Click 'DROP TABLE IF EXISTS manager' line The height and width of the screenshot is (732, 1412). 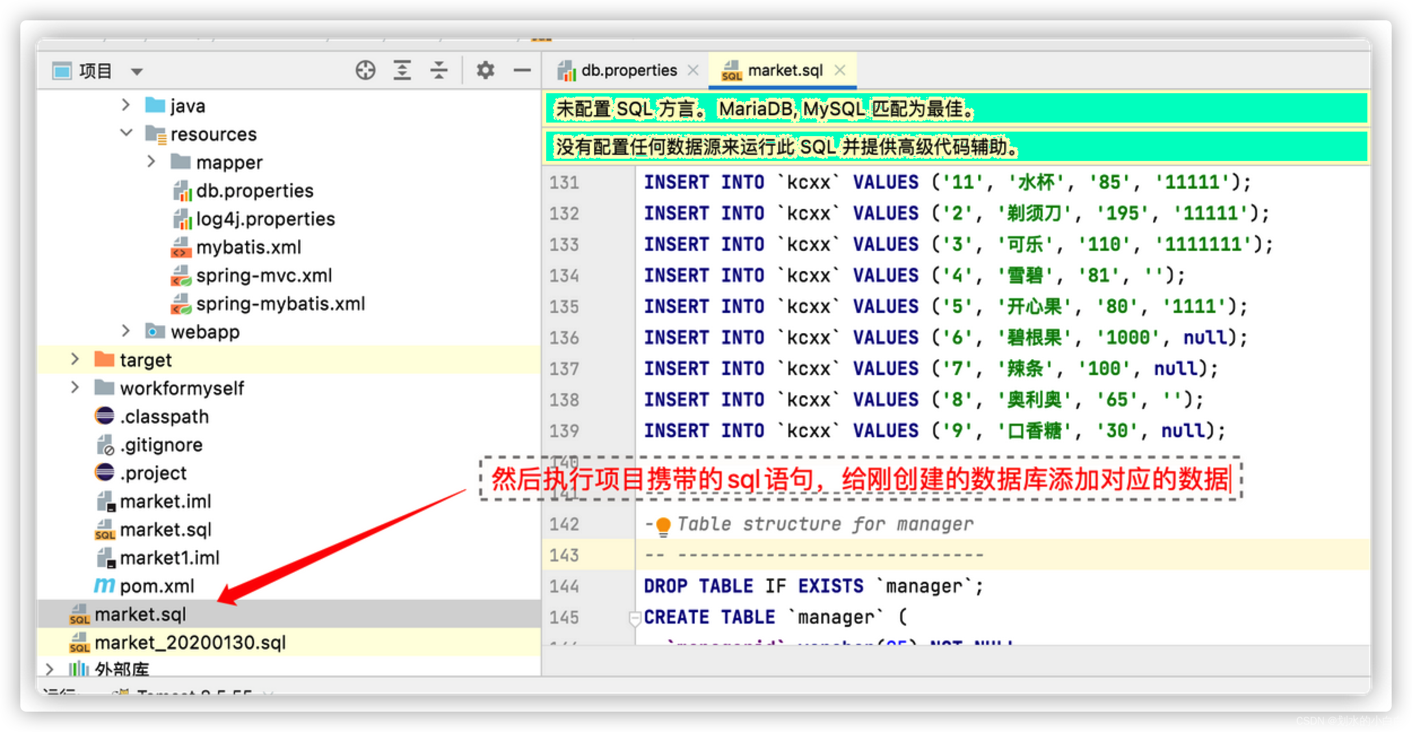click(x=813, y=586)
